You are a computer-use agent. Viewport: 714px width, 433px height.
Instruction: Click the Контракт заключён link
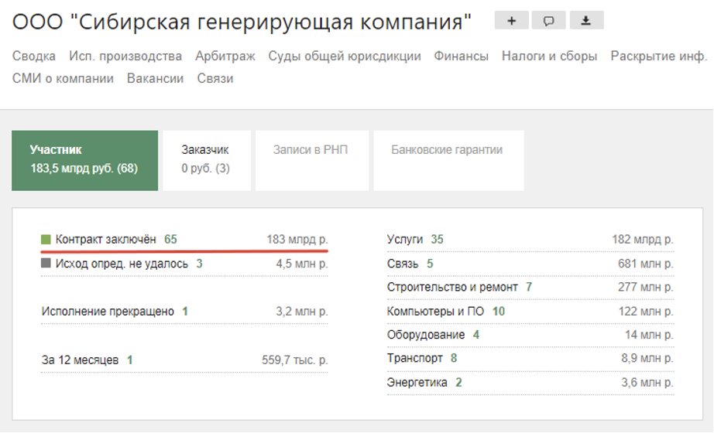pyautogui.click(x=106, y=240)
